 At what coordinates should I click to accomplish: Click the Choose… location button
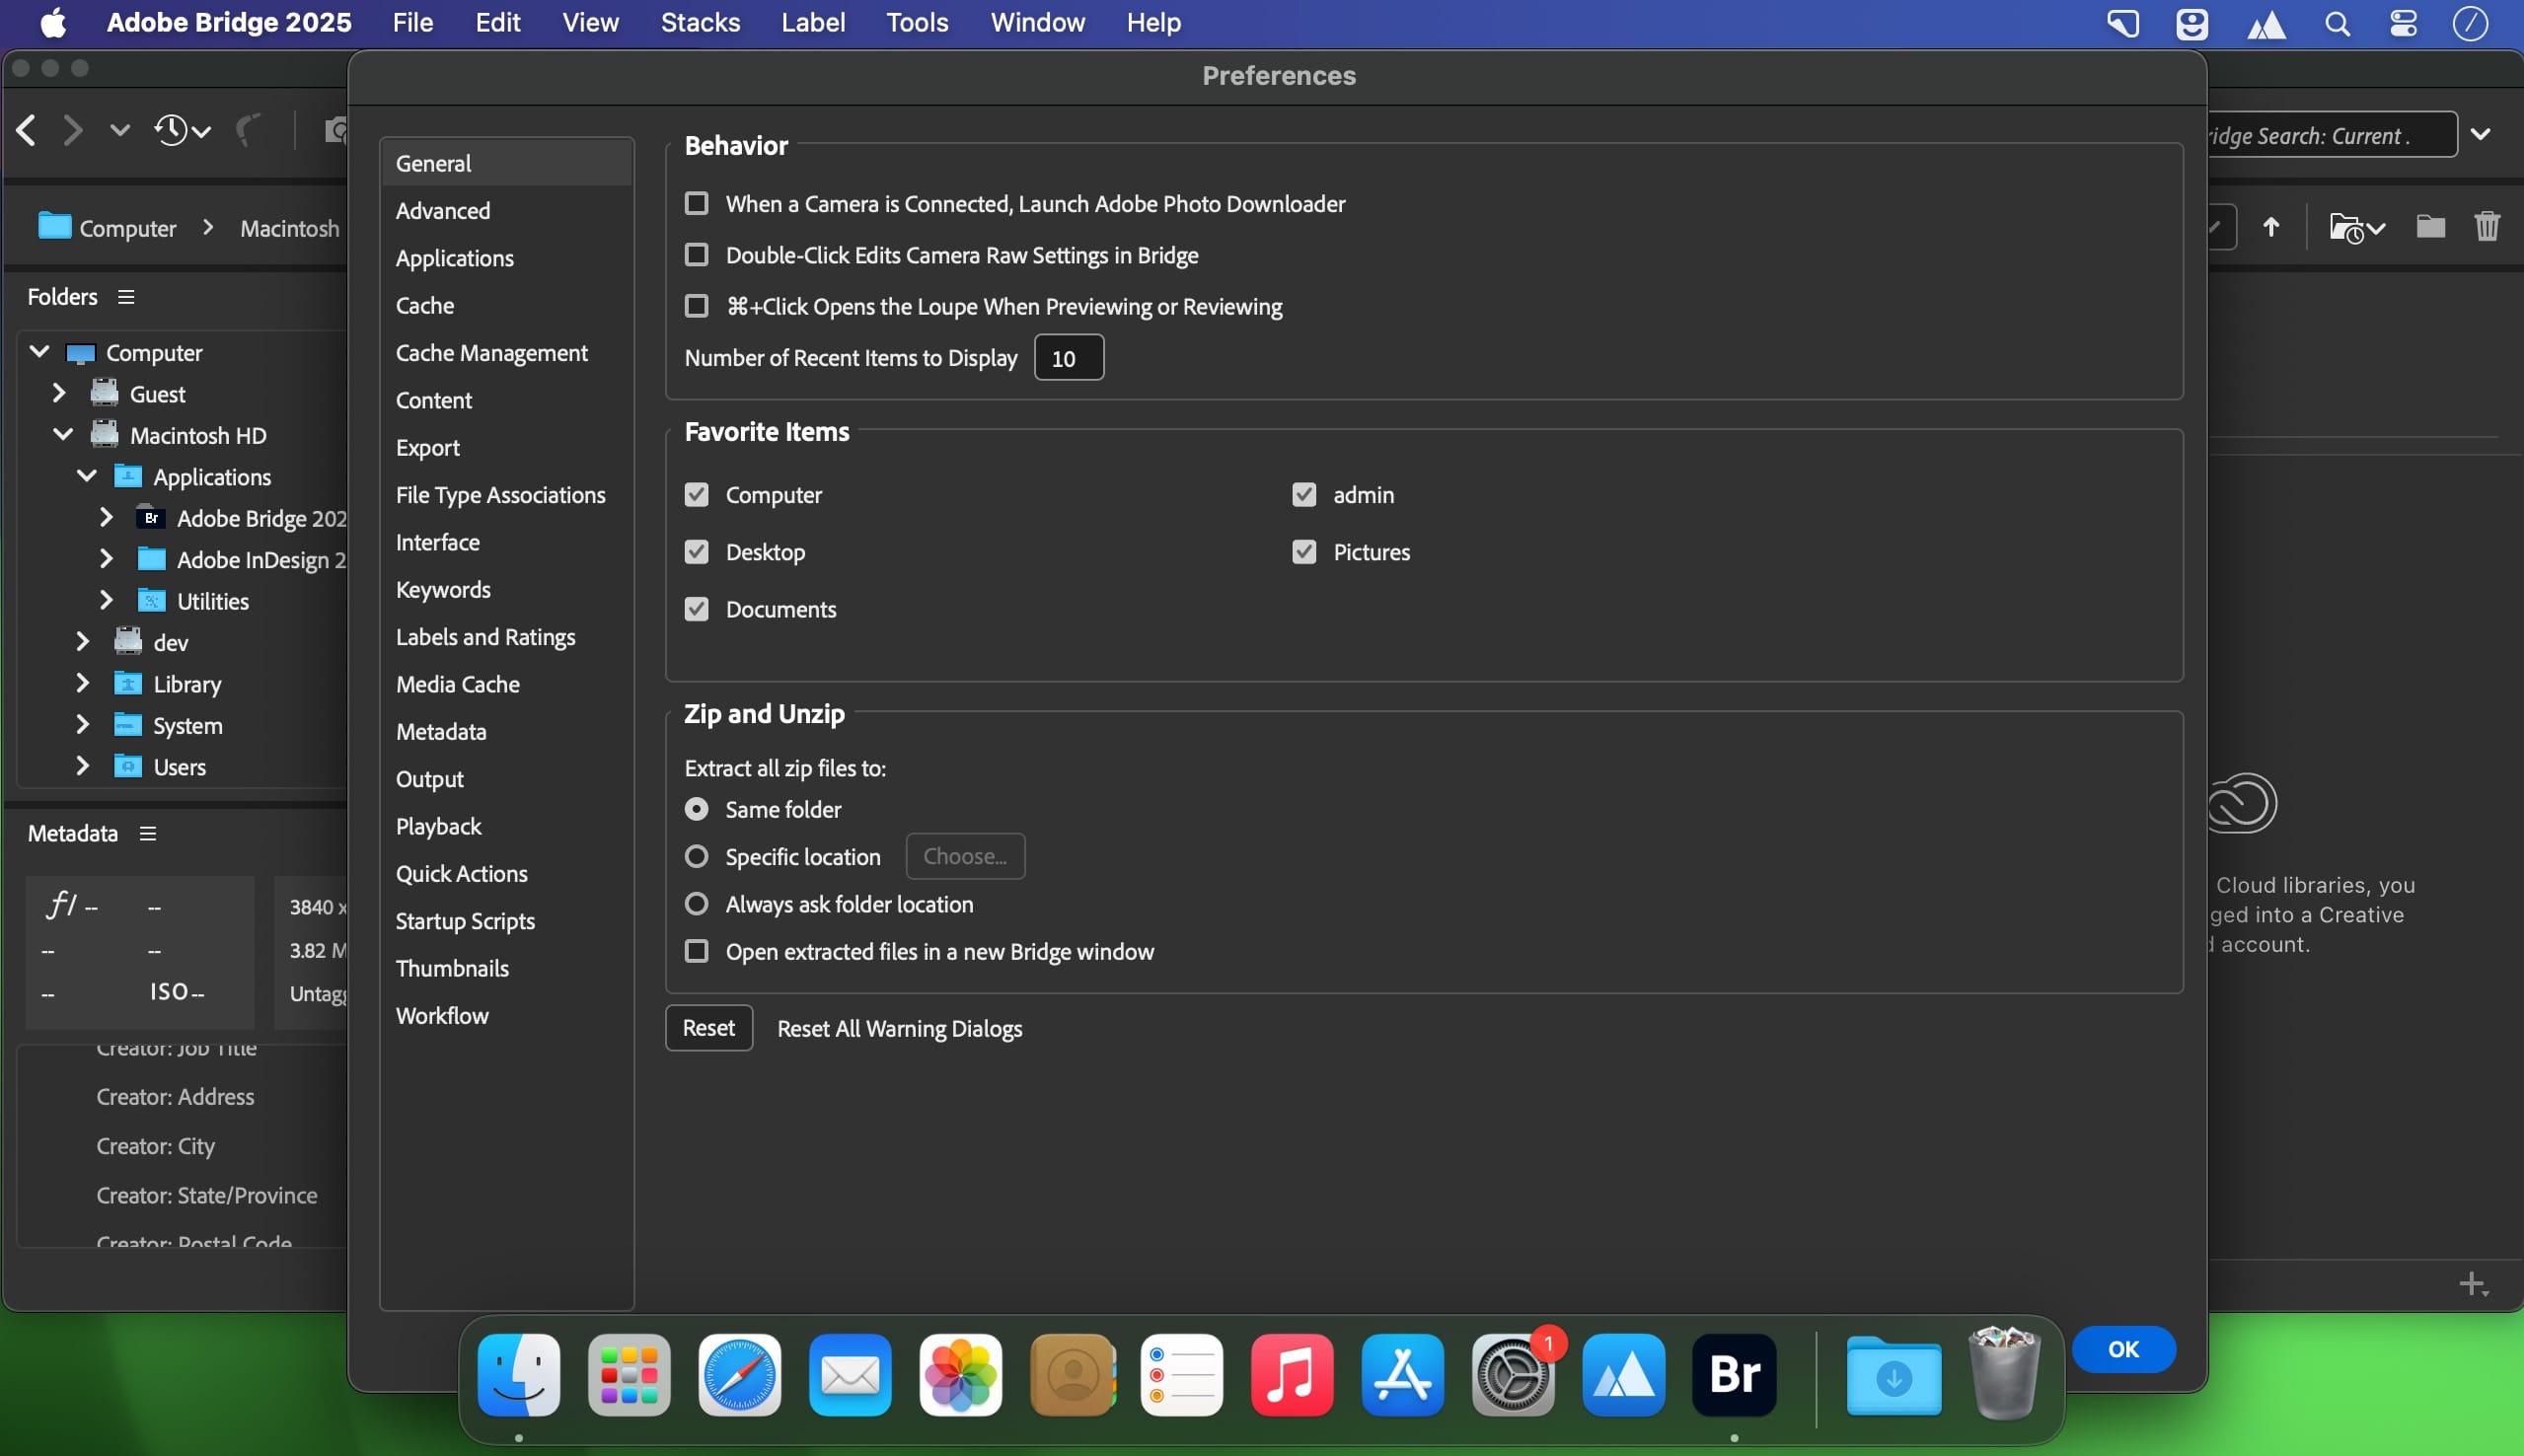(965, 856)
